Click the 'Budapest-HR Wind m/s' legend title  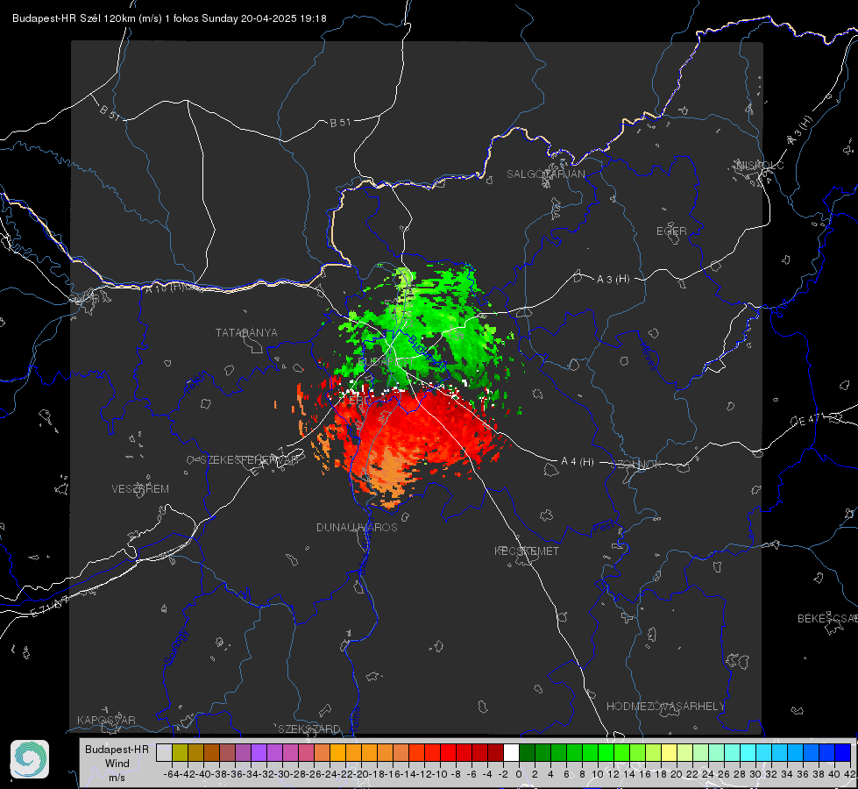tap(117, 763)
